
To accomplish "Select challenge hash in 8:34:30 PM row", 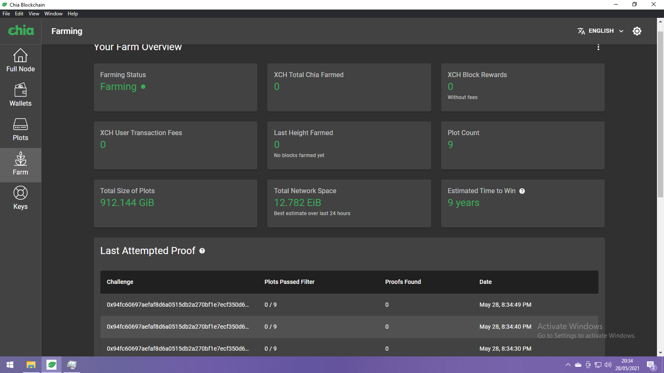I will tap(178, 349).
